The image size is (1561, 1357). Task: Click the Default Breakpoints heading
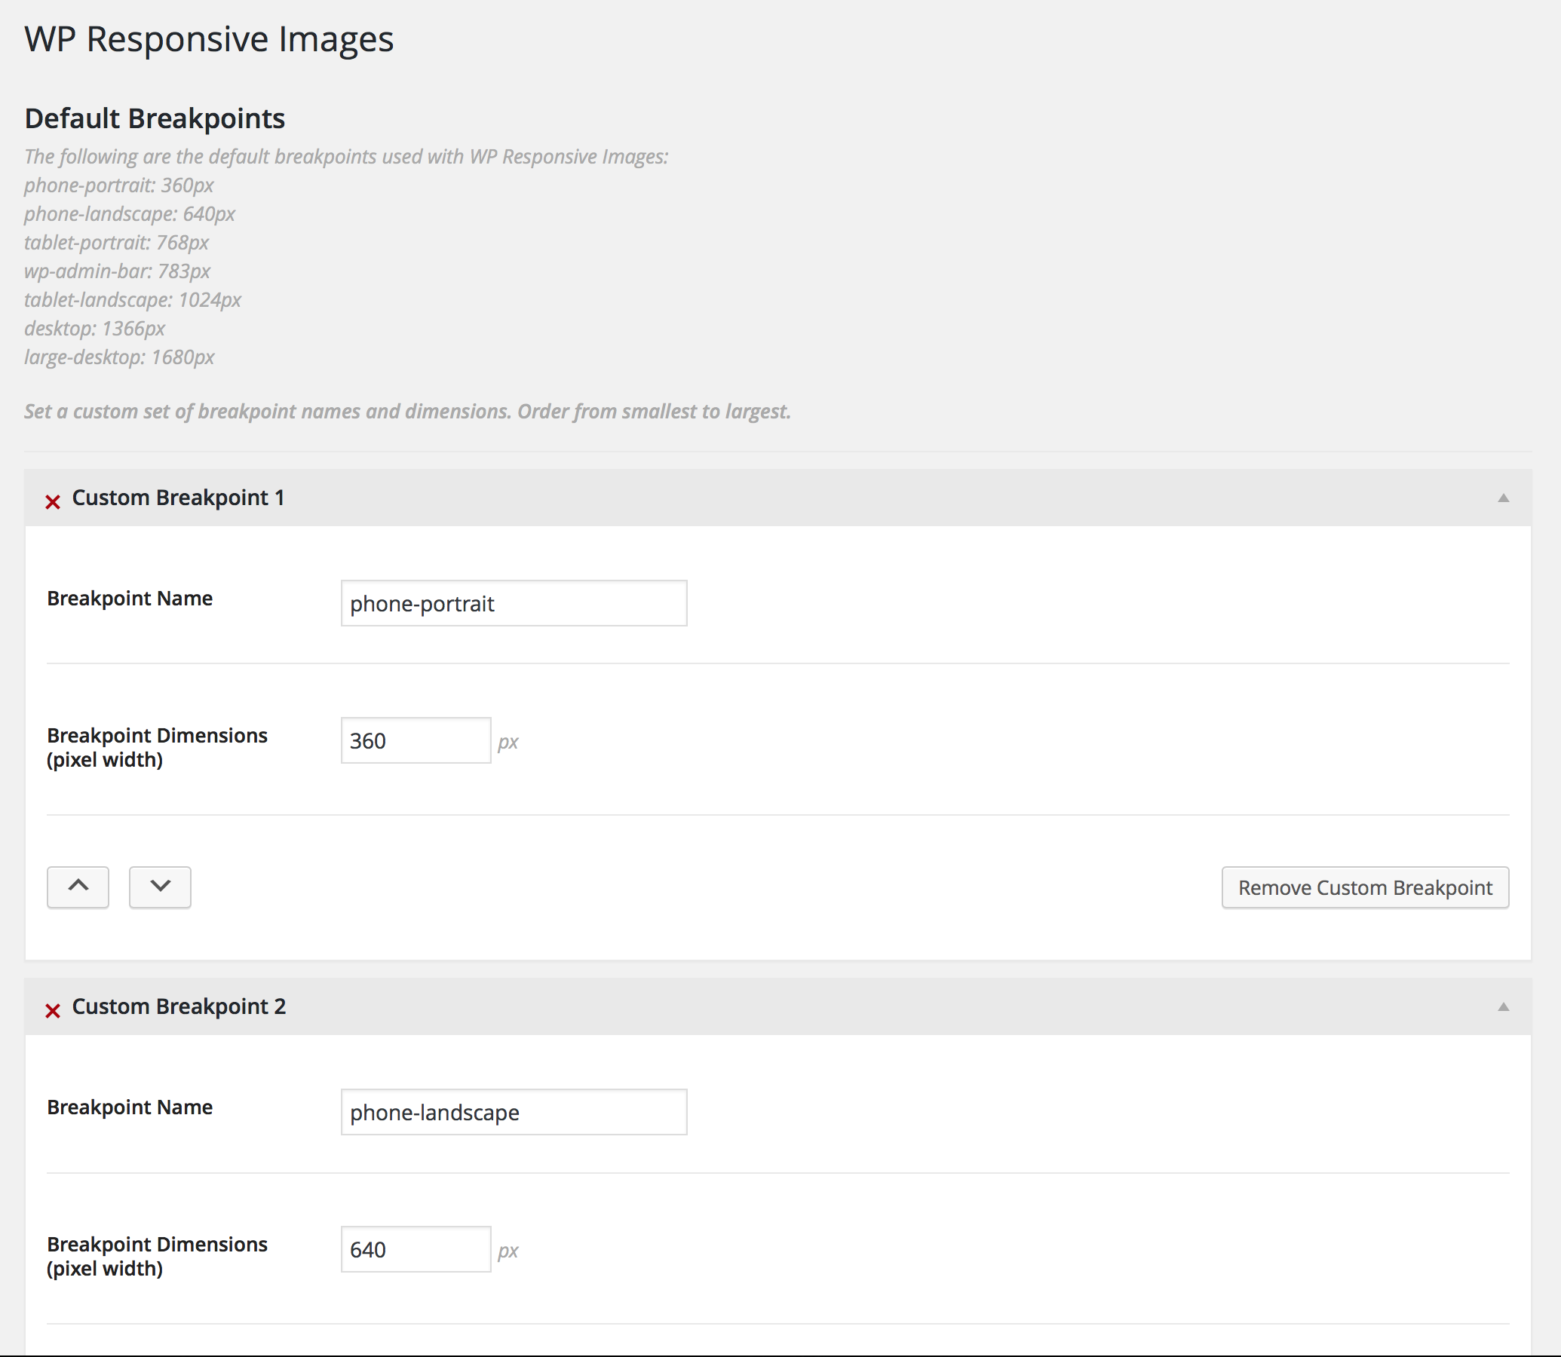(155, 118)
